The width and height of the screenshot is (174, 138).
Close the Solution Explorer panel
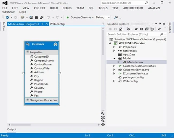[164, 24]
